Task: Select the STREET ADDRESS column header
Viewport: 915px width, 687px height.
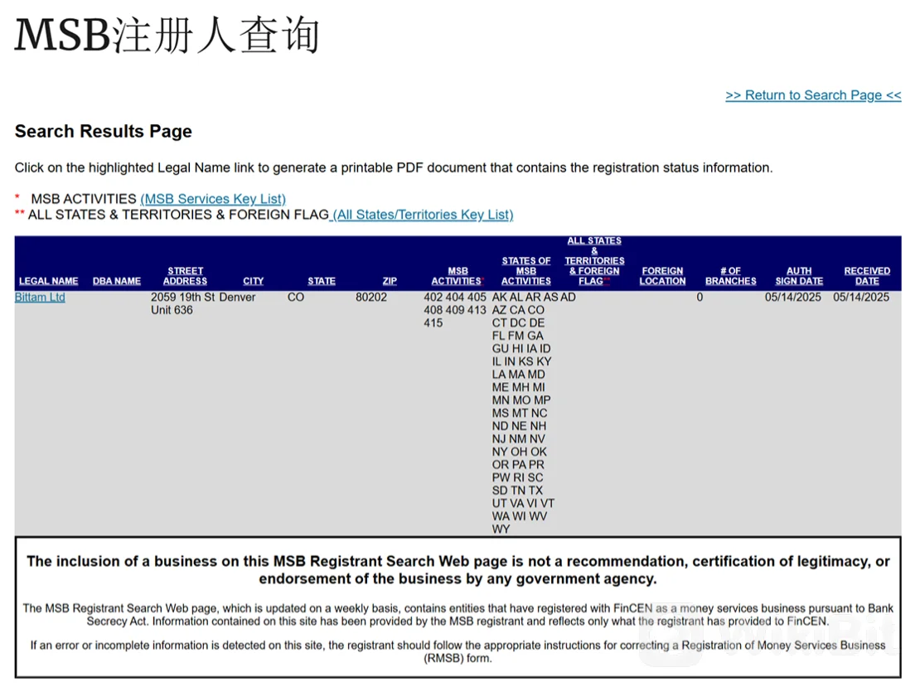Action: pyautogui.click(x=185, y=276)
